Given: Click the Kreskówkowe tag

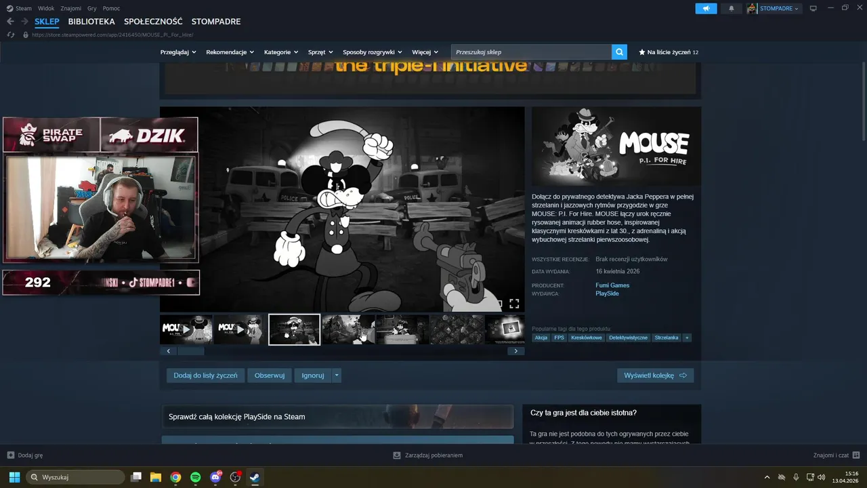Looking at the screenshot, I should 587,338.
